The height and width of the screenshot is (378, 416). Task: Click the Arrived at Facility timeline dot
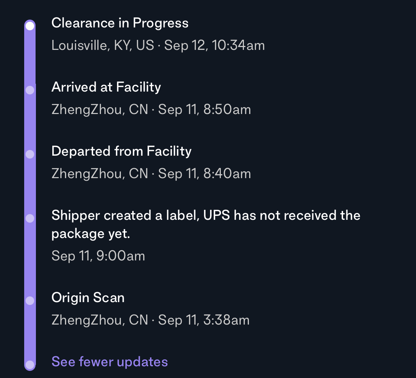30,90
